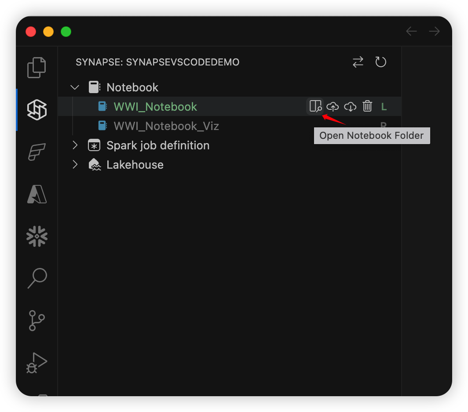Go back with the left arrow
Screen dimensions: 468x412
point(411,31)
